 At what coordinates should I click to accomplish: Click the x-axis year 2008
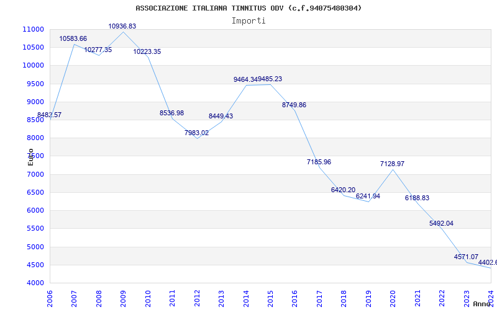point(99,299)
